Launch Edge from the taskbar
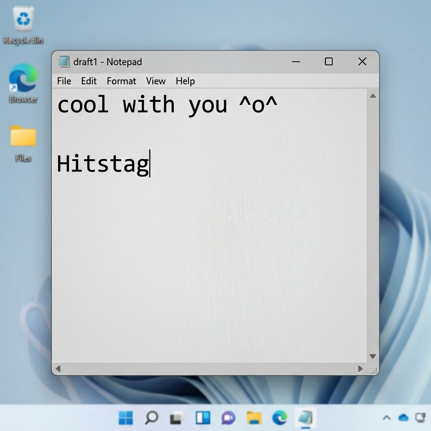 279,418
